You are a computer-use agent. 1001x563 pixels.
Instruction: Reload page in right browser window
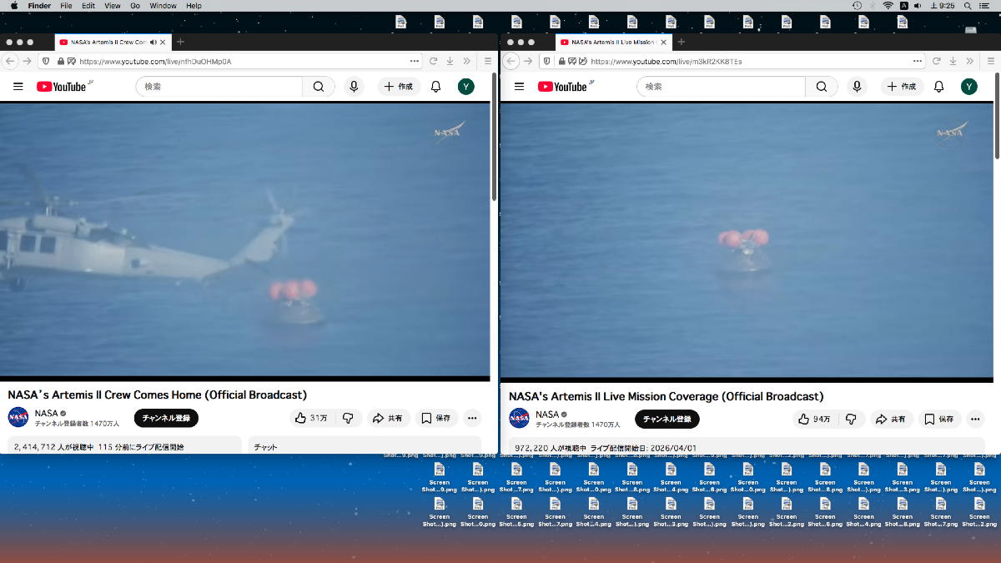tap(934, 61)
